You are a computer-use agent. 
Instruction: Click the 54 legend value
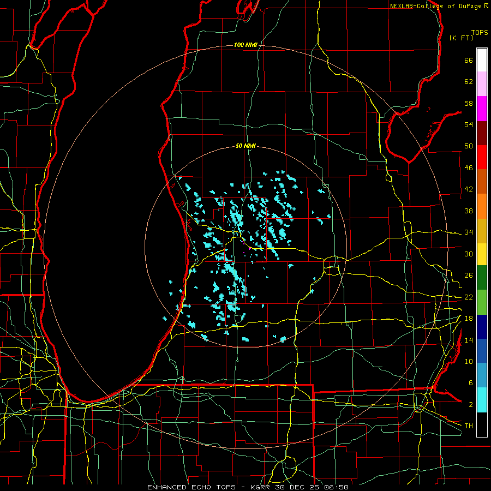pyautogui.click(x=469, y=124)
